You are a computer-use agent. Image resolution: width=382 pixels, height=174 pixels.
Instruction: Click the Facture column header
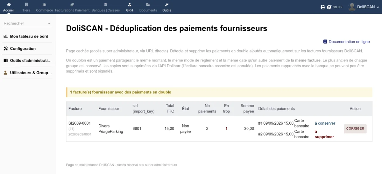click(x=75, y=109)
